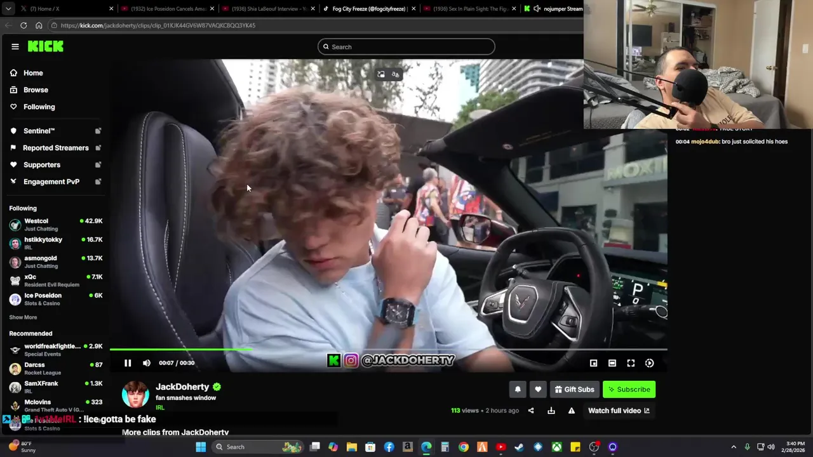Click the lock icon beside Sentinel™
This screenshot has width=813, height=457.
pyautogui.click(x=98, y=131)
